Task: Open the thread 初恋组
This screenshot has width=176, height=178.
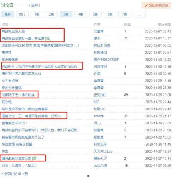Action: [x=7, y=102]
